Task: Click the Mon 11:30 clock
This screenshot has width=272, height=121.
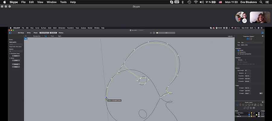Action: pos(231,2)
